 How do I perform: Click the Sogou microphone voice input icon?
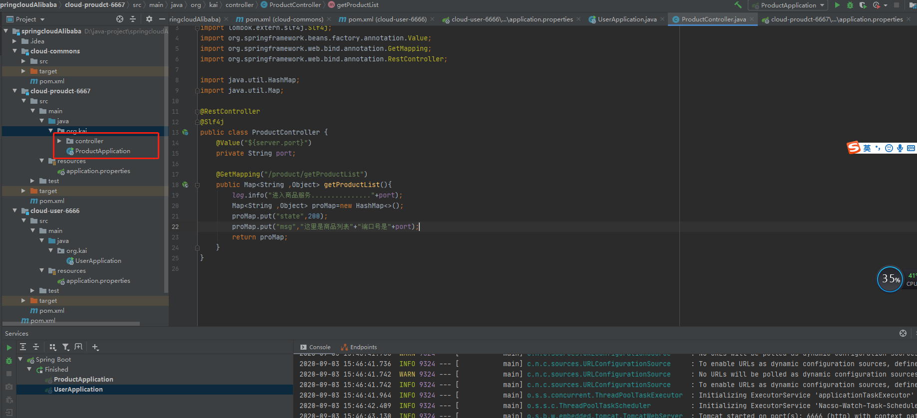point(900,148)
